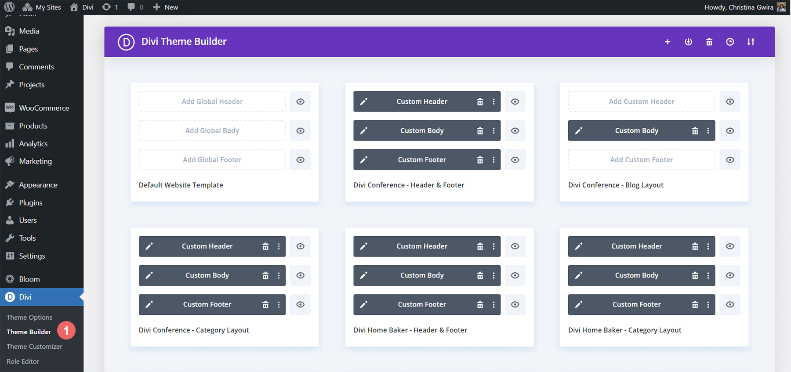Viewport: 791px width, 372px height.
Task: Delete Custom Body in Divi Conference Blog Layout
Action: 695,130
